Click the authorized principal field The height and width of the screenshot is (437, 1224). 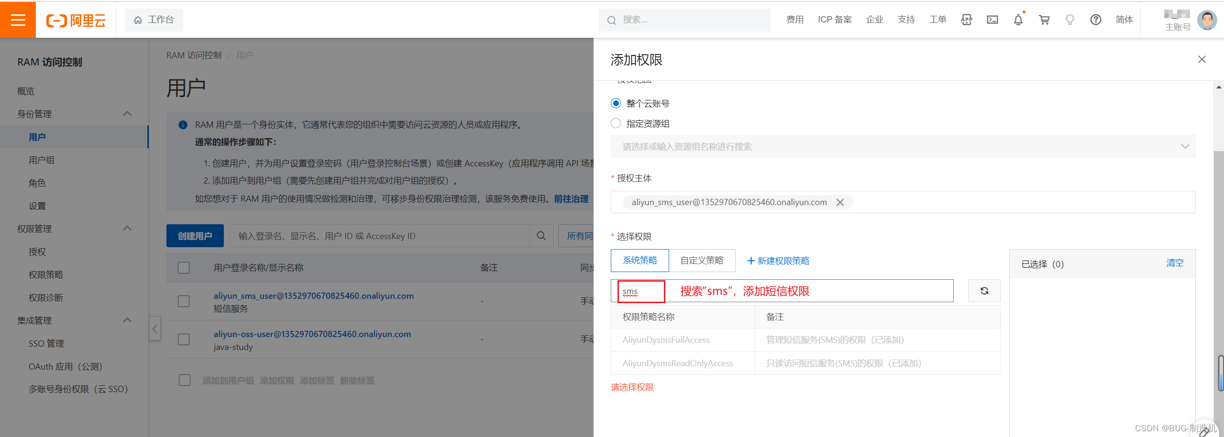903,202
